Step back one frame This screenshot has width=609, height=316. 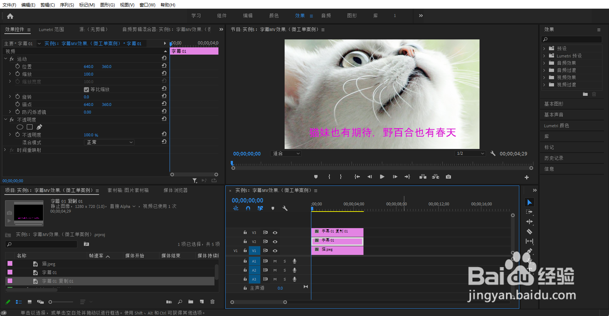pyautogui.click(x=370, y=177)
